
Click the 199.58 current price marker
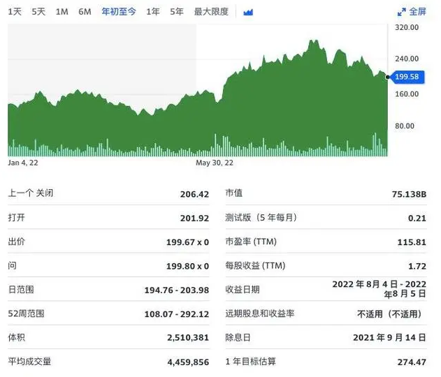coord(406,77)
